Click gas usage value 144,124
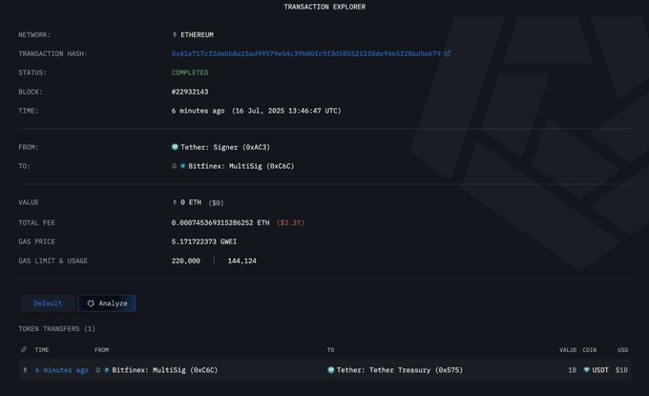This screenshot has height=396, width=649. click(242, 261)
